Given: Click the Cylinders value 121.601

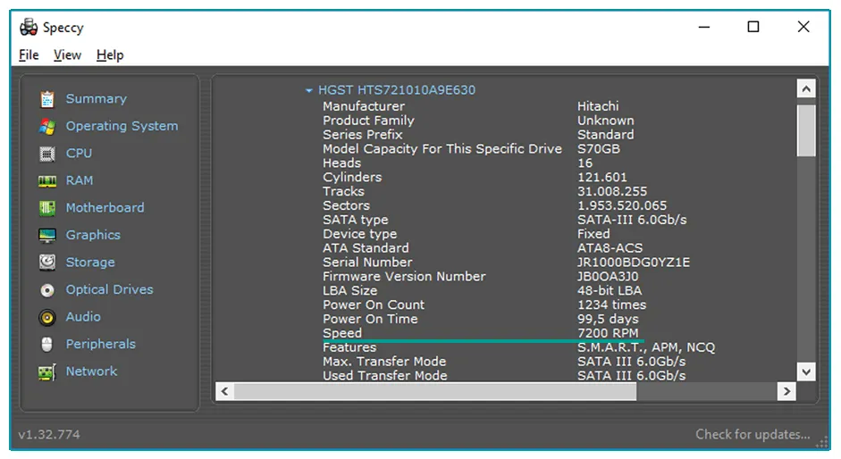Looking at the screenshot, I should pyautogui.click(x=601, y=177).
